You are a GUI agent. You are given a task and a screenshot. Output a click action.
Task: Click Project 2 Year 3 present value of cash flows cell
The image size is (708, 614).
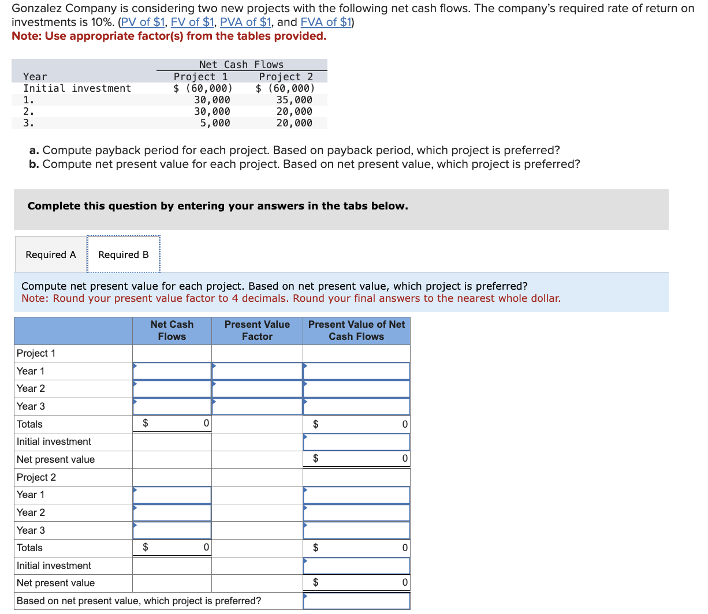tap(356, 530)
